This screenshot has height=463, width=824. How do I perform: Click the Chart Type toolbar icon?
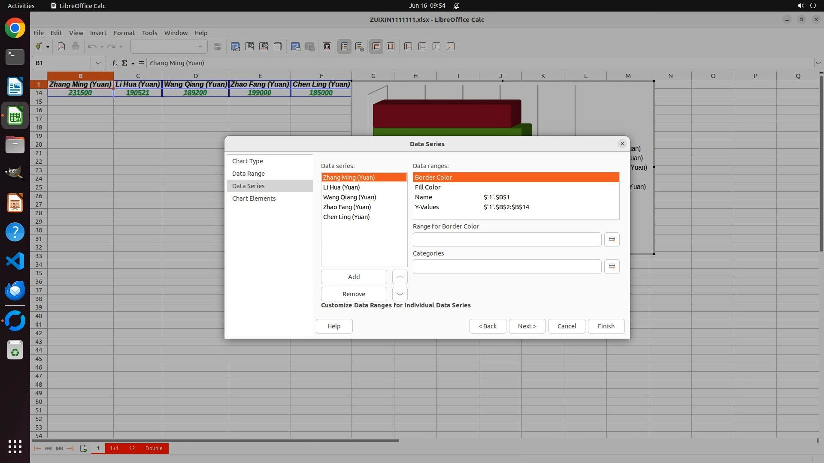point(235,47)
